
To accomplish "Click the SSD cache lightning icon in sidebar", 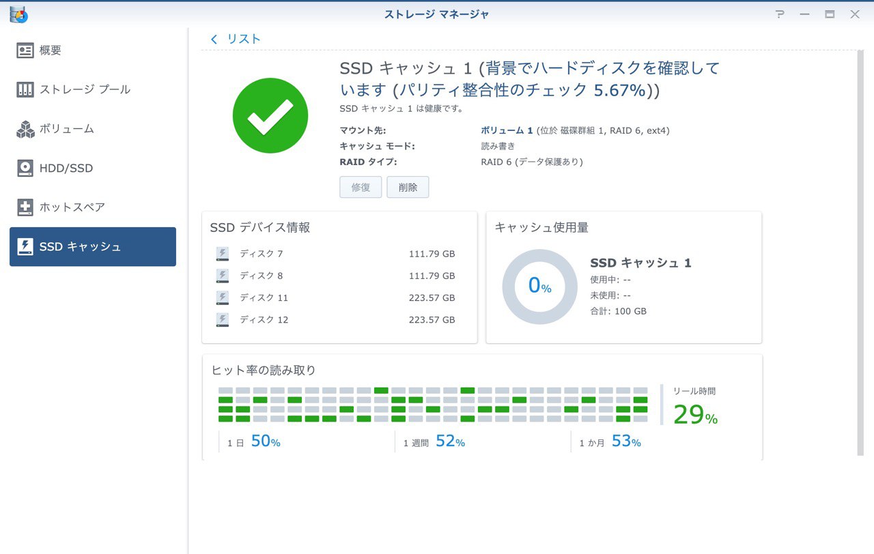I will 25,246.
